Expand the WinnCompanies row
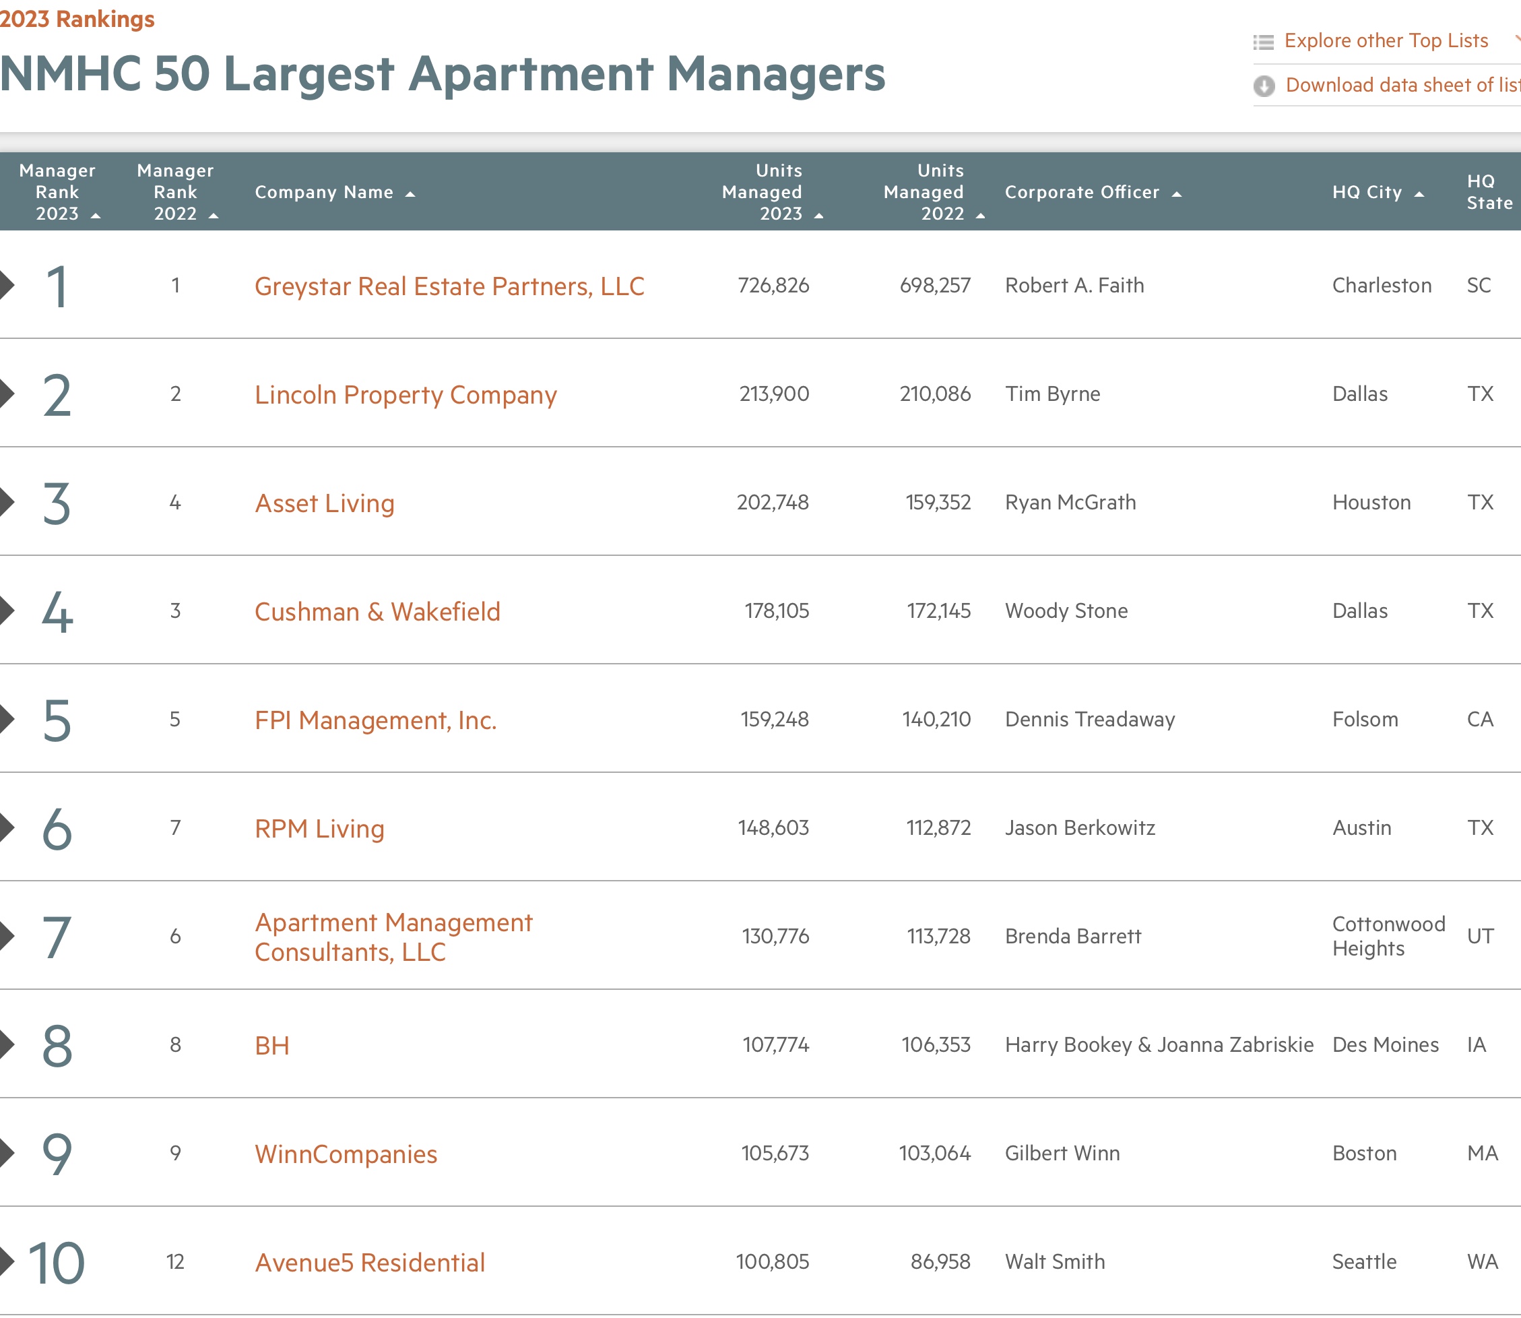 [x=7, y=1154]
